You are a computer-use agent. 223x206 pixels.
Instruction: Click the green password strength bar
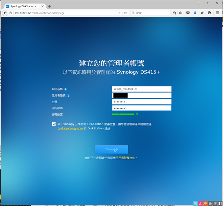click(123, 114)
